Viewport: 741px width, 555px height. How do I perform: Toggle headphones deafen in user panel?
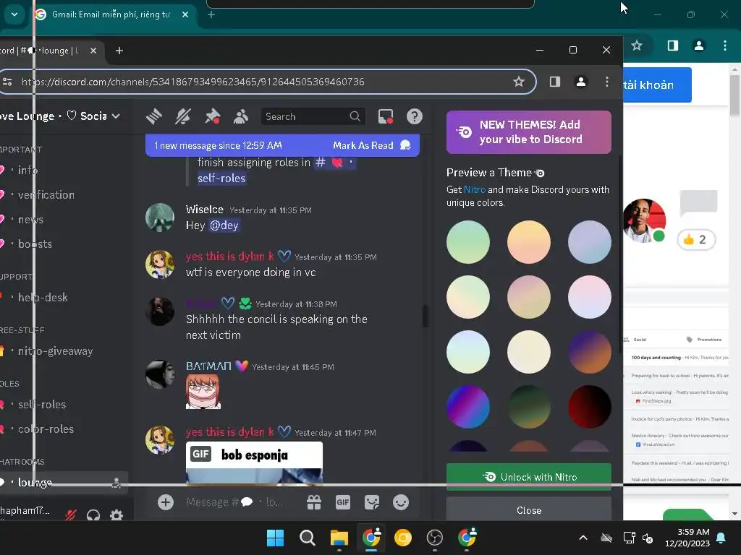[93, 515]
